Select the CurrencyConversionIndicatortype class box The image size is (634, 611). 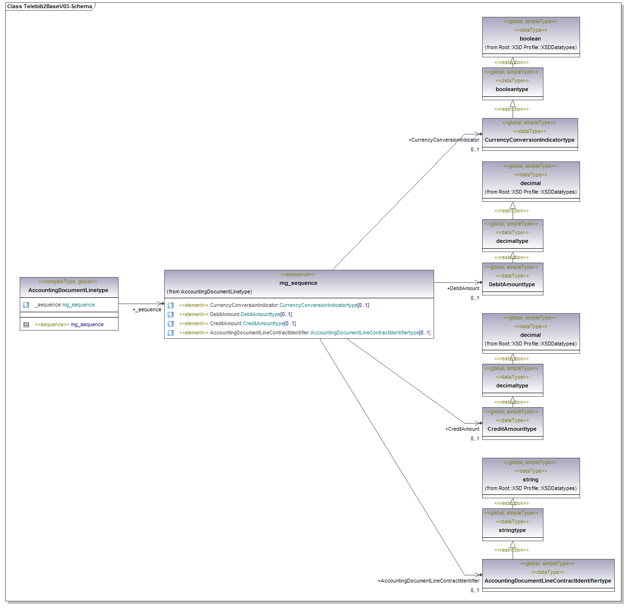pyautogui.click(x=529, y=135)
